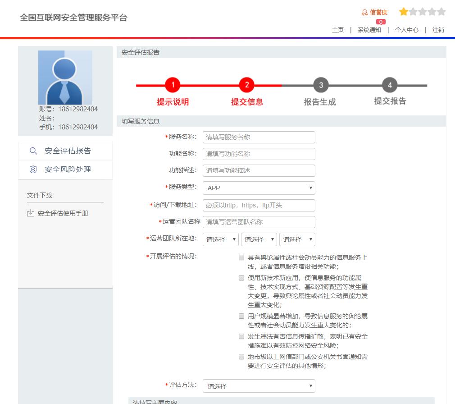Click the blue profile avatar image
The height and width of the screenshot is (404, 455).
[x=66, y=78]
